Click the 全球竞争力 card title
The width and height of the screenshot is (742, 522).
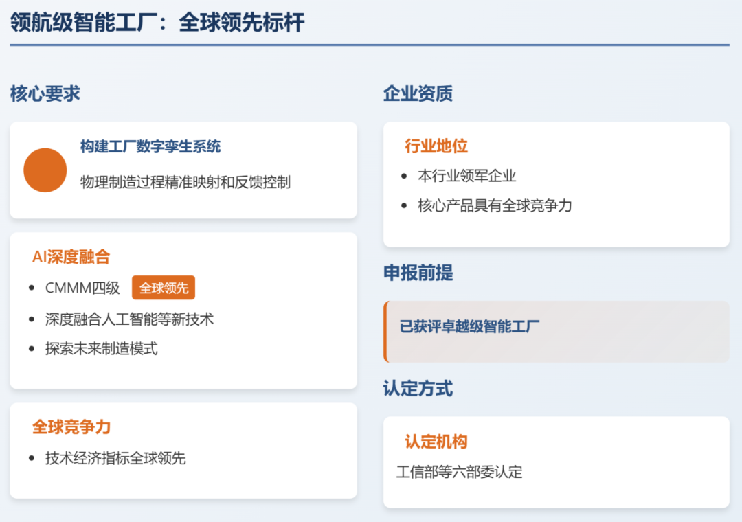coord(71,427)
